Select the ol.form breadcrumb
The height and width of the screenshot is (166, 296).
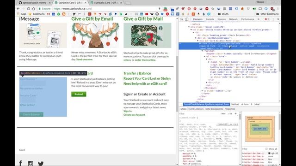245,104
